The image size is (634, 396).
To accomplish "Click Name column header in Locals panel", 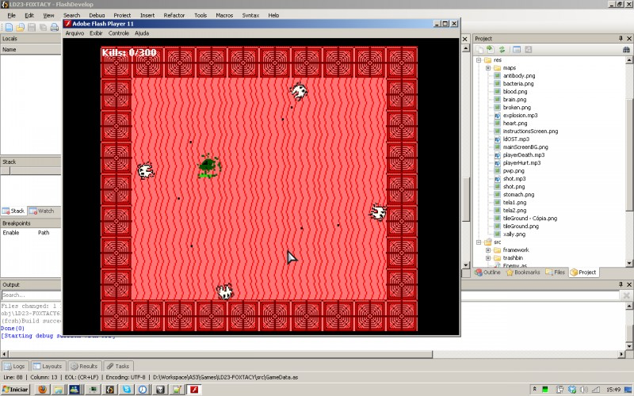I will click(31, 49).
